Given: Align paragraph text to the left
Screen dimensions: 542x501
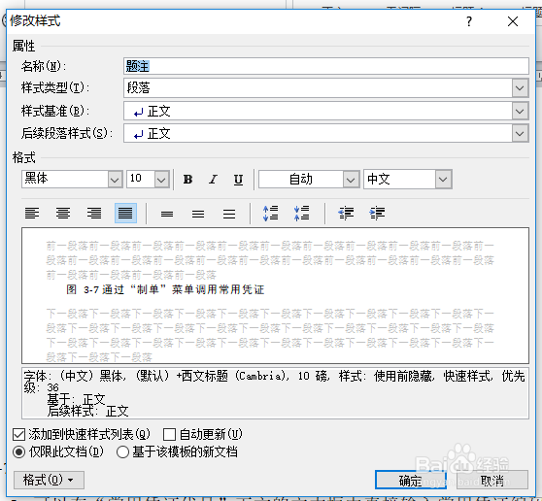Looking at the screenshot, I should point(32,214).
